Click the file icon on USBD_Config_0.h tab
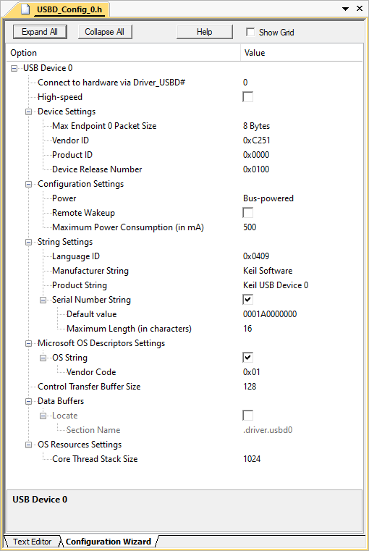 [x=26, y=9]
